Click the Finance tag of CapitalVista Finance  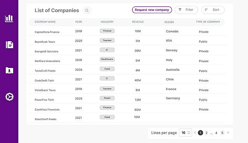pyautogui.click(x=107, y=31)
